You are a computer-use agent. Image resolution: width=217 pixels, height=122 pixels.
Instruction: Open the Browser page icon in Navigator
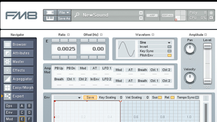(x=7, y=45)
